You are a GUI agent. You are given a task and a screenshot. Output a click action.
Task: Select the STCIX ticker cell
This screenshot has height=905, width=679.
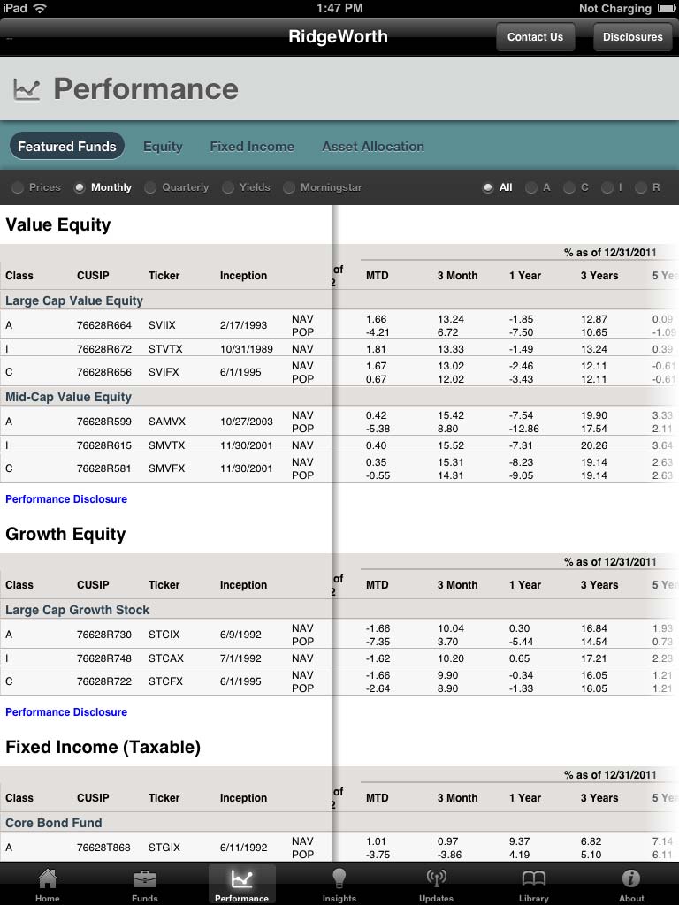click(164, 635)
